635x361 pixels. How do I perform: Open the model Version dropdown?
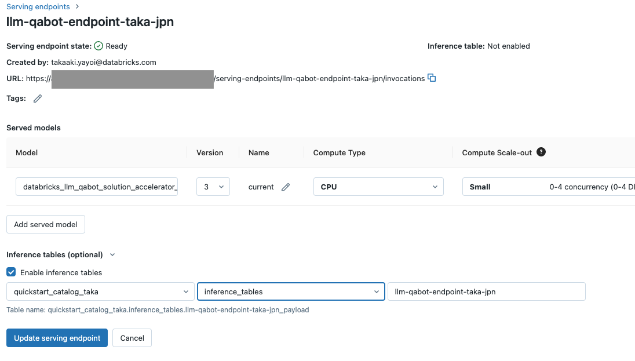213,187
